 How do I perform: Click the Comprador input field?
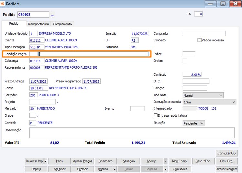(x=204, y=33)
